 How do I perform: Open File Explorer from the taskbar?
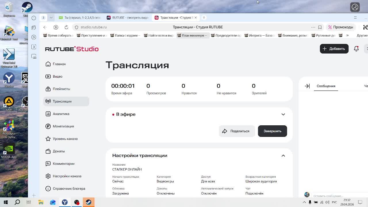(x=41, y=202)
